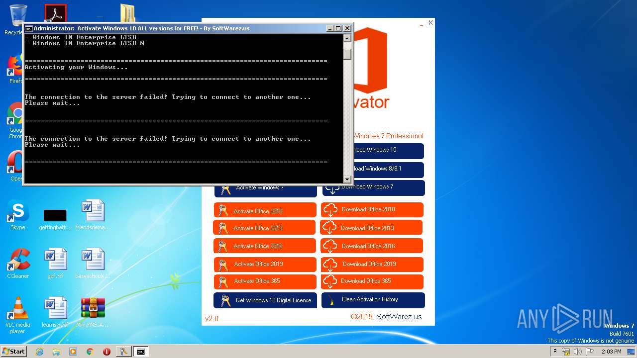Click Download Office 2013 button
The image size is (637, 358).
[371, 228]
